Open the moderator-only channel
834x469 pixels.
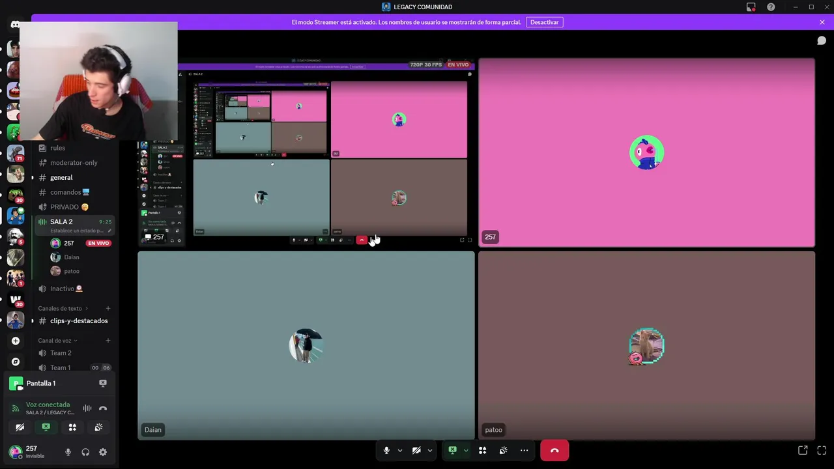(74, 163)
